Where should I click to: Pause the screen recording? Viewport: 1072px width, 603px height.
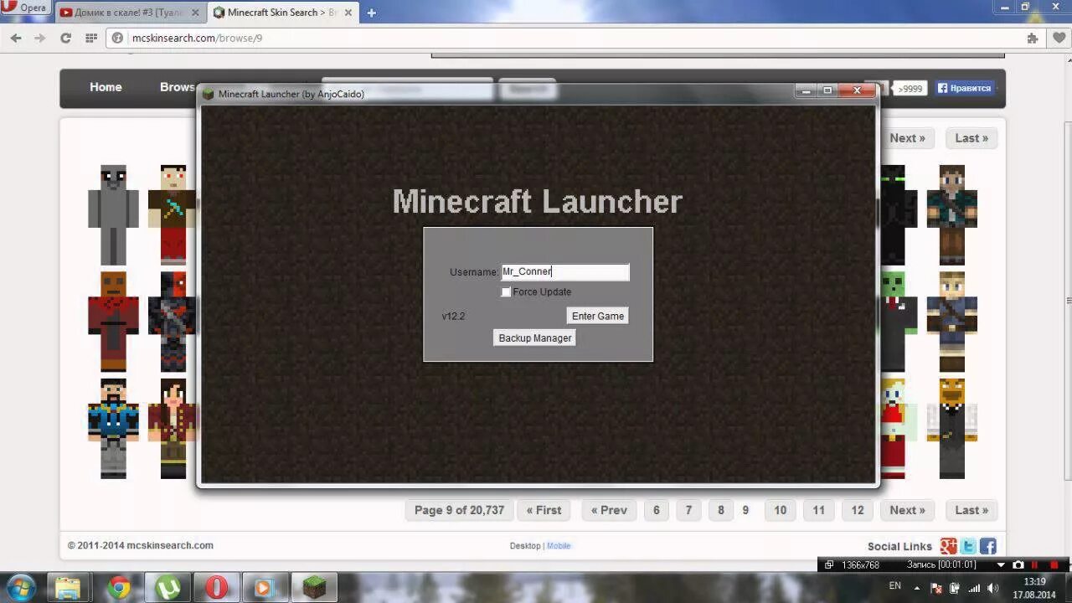[x=1035, y=565]
